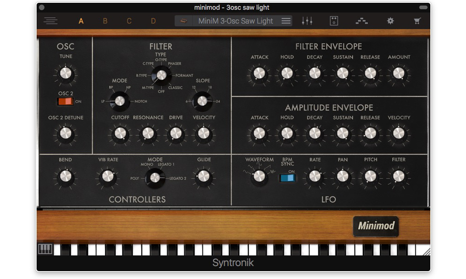Screen dimensions: 466x279
Task: Click the instrument icon beside the preset name
Action: coord(183,21)
